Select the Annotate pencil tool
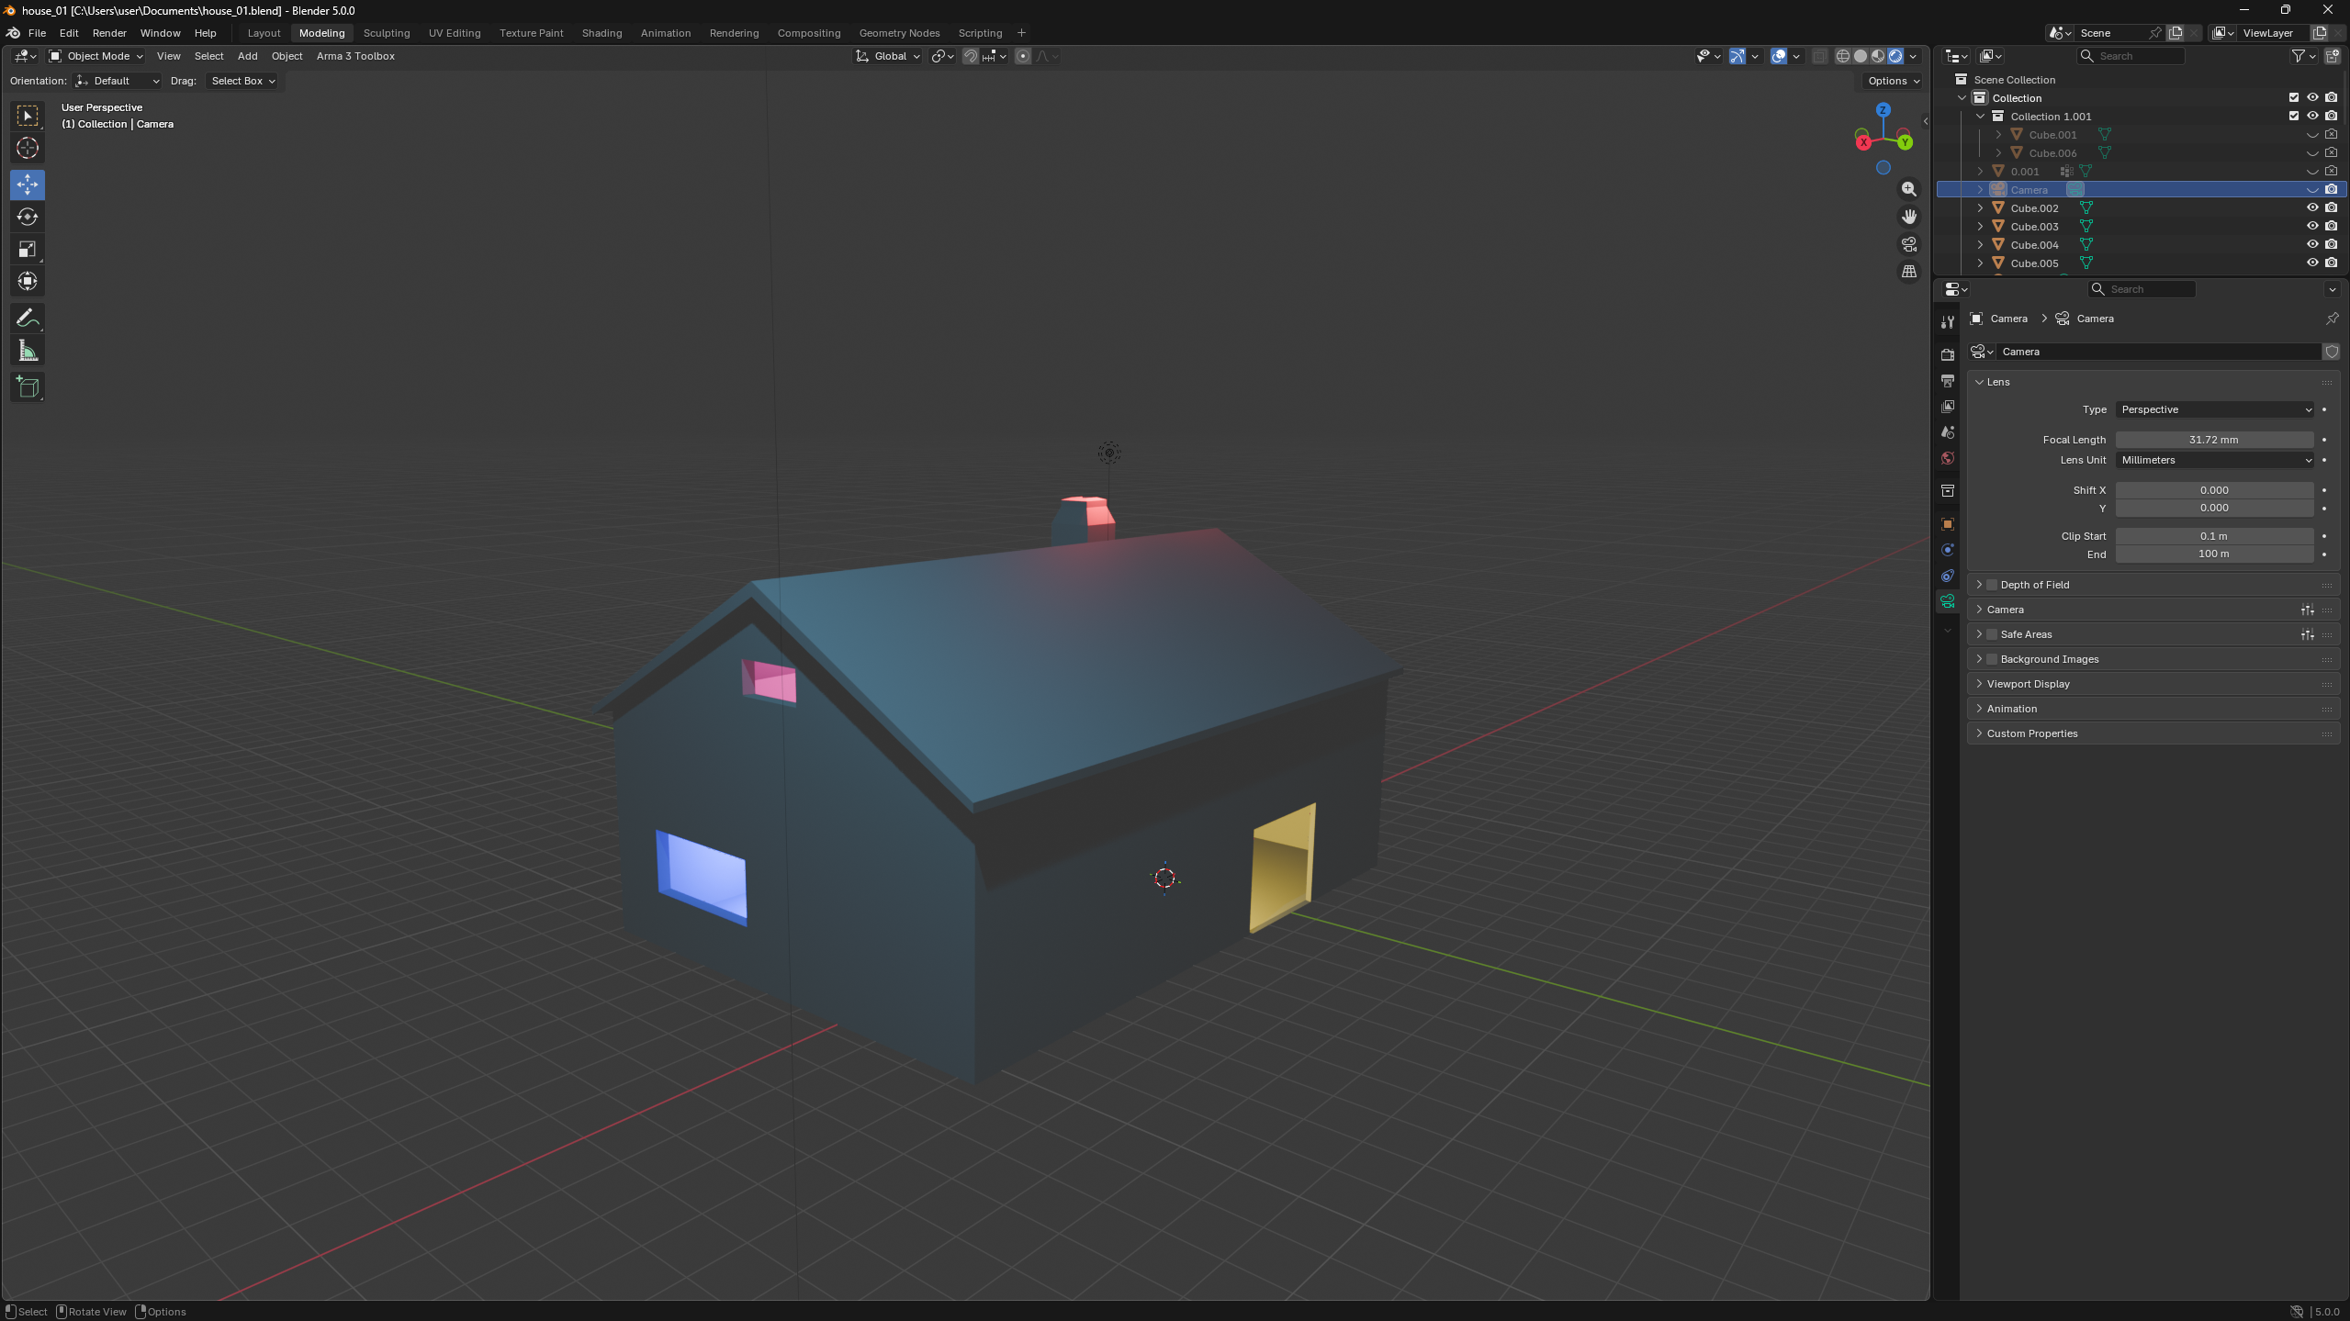Image resolution: width=2350 pixels, height=1321 pixels. point(28,318)
